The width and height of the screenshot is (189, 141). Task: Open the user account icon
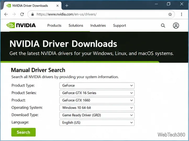click(176, 26)
